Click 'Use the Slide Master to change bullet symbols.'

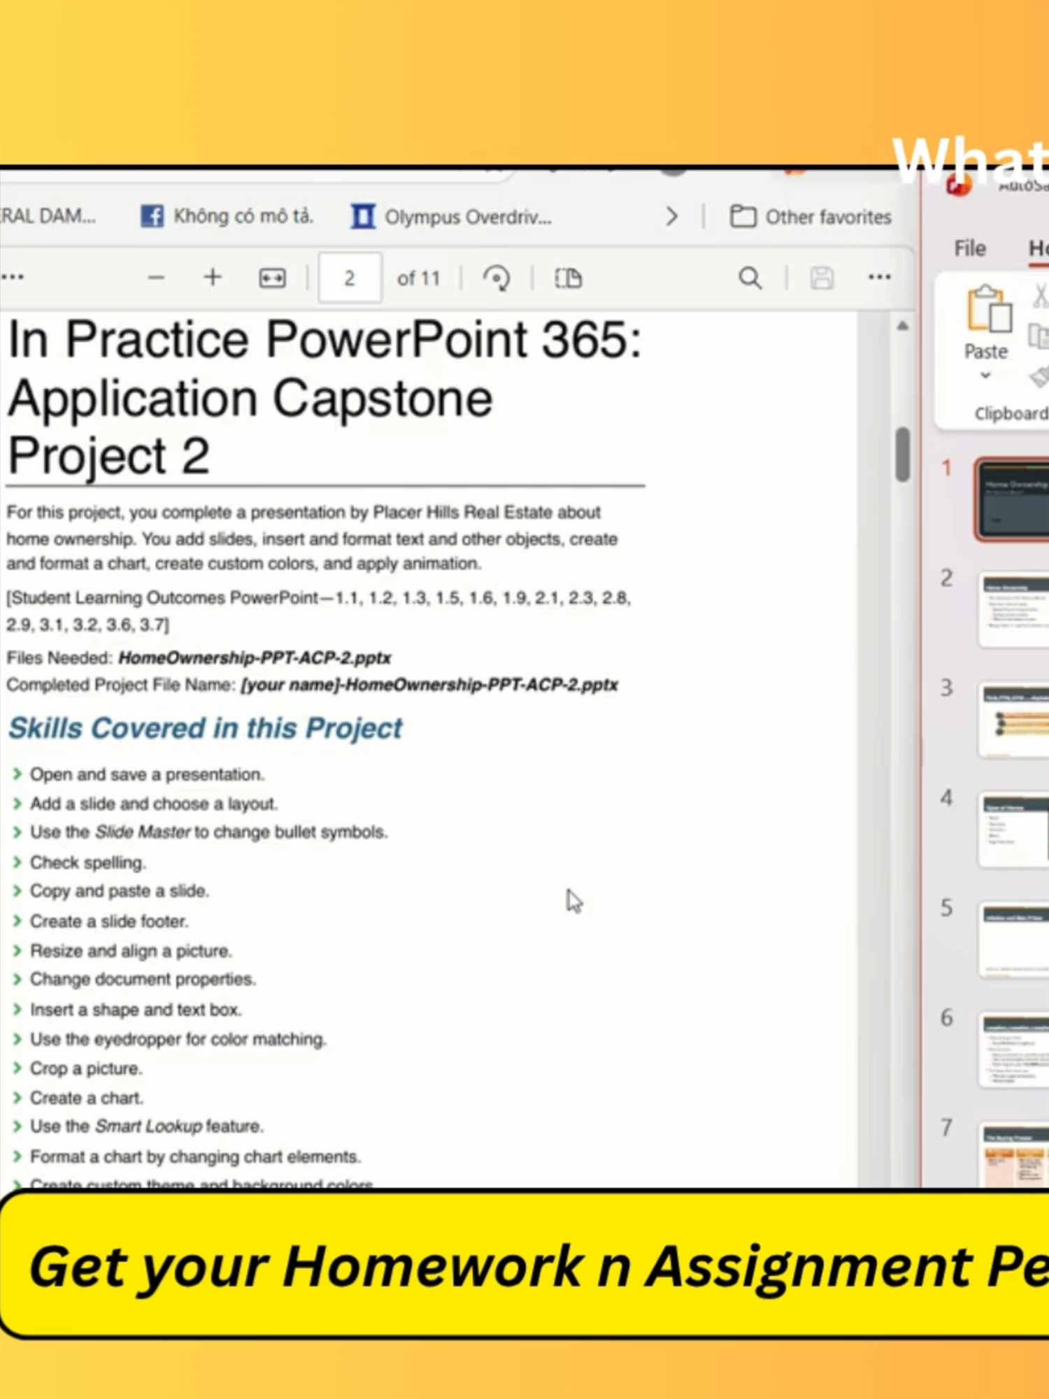click(208, 832)
